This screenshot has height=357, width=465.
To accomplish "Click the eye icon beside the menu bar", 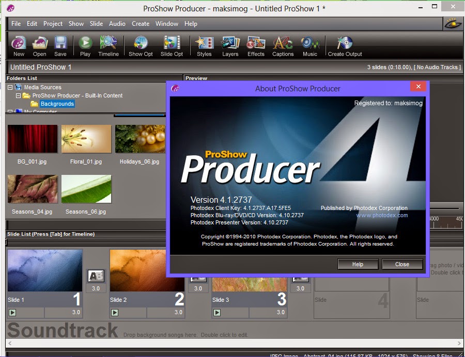I will [453, 23].
